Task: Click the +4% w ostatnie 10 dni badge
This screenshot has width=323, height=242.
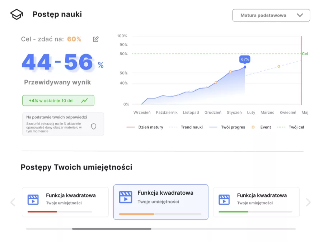Action: 58,101
